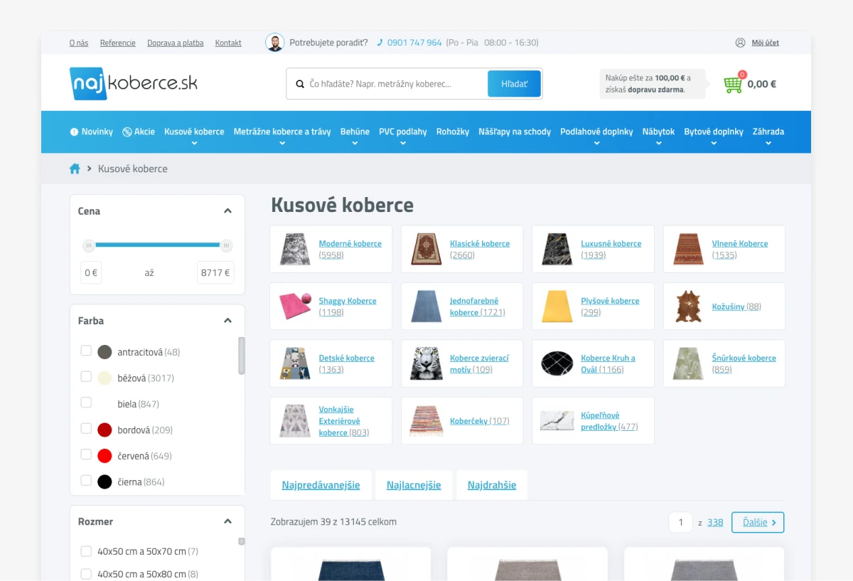Viewport: 853px width, 581px height.
Task: Open Šnúrkové koberce thumbnail
Action: click(689, 363)
